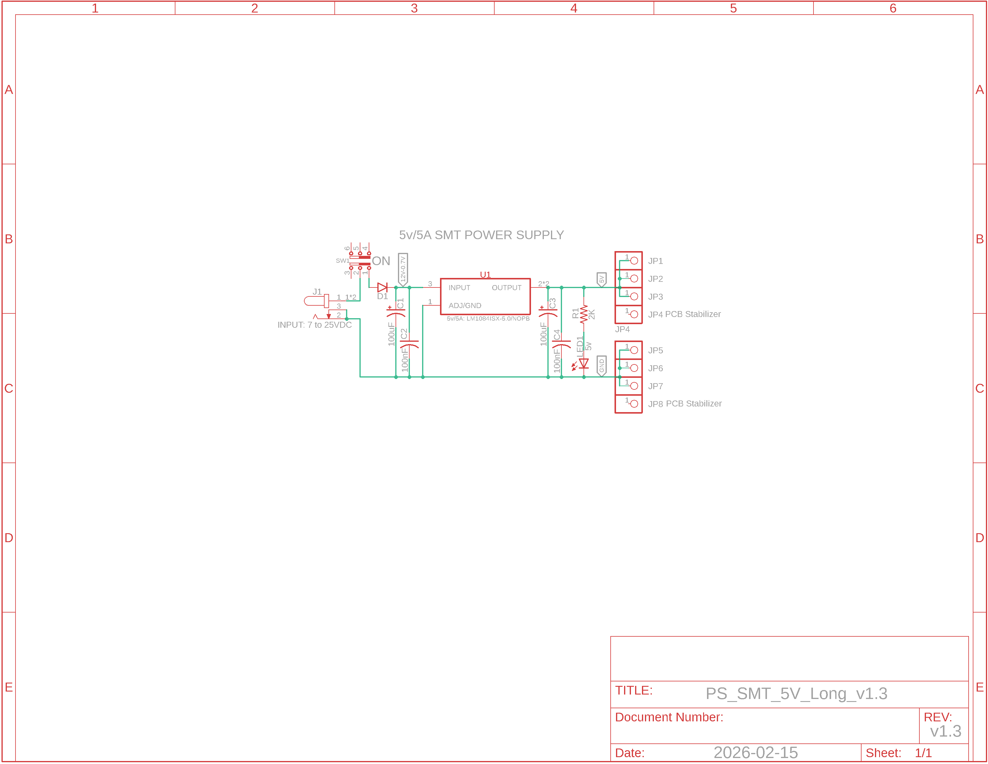Select the LED1 diode symbol
Image resolution: width=988 pixels, height=764 pixels.
coord(583,363)
